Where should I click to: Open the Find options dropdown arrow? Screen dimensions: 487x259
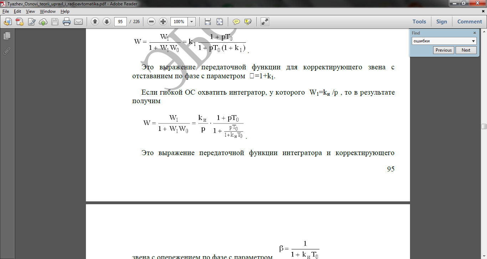pos(473,41)
